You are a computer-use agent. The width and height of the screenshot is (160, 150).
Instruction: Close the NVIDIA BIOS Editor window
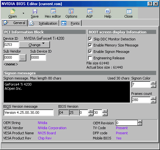click(x=156, y=4)
